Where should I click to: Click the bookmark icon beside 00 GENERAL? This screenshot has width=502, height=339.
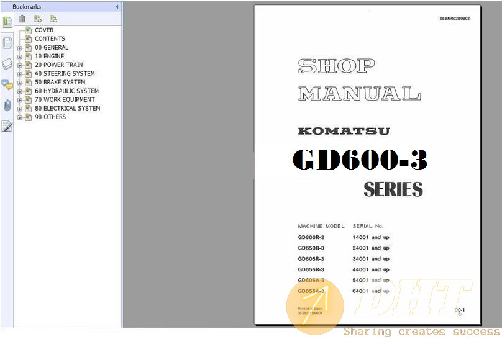pos(28,47)
